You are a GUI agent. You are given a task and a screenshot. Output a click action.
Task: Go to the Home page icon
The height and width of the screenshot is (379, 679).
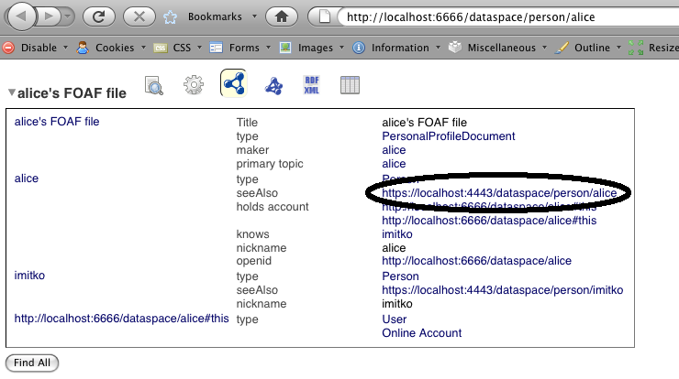point(283,16)
